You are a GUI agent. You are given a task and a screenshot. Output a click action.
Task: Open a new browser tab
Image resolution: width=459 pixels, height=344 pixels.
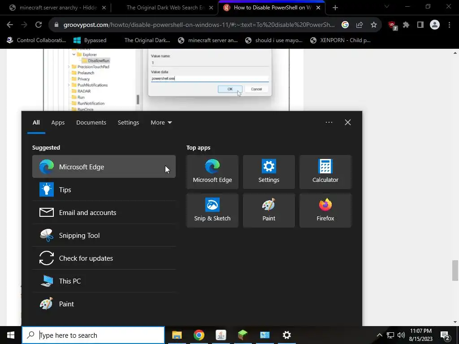(x=335, y=8)
